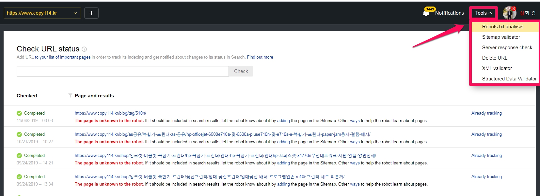
Task: Click the URL input field
Action: pos(122,71)
